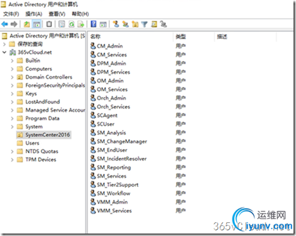Expand the Domain Controllers node
Screen dimensions: 296x236
12,77
